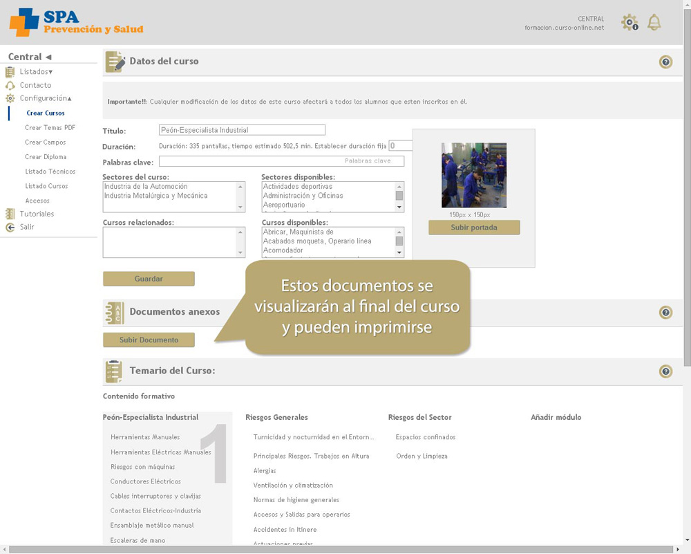Viewport: 691px width, 554px height.
Task: Click the Riesgos Generales module heading
Action: (276, 417)
